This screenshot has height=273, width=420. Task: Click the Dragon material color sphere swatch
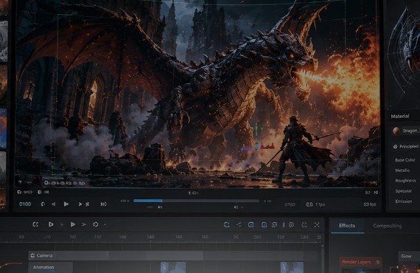click(396, 131)
